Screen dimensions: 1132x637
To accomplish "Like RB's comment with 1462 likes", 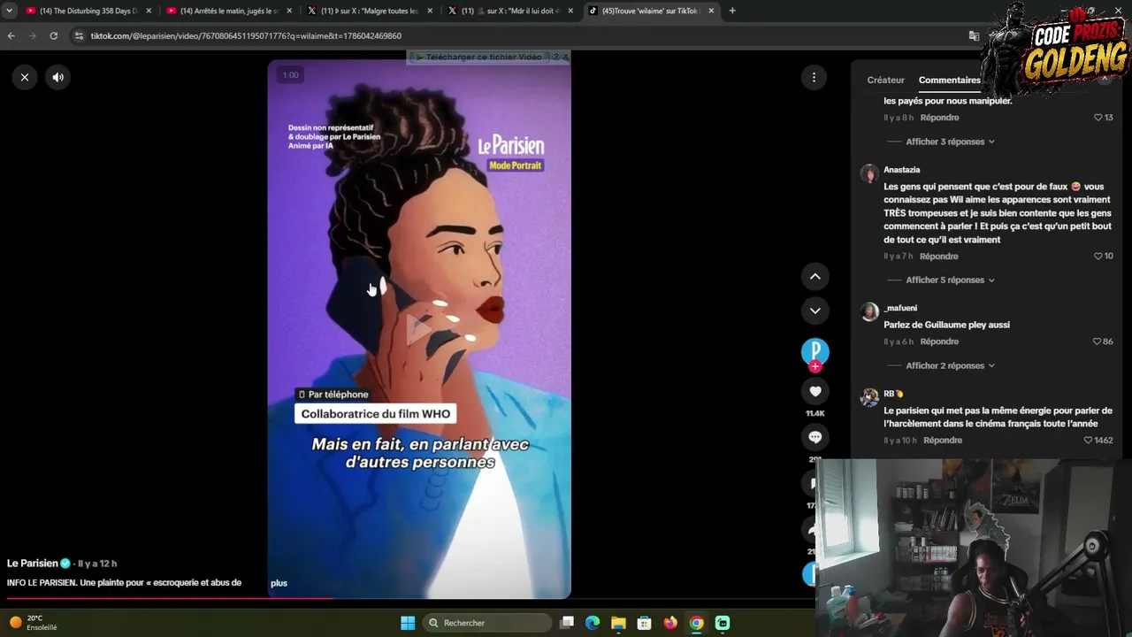I will pyautogui.click(x=1089, y=441).
